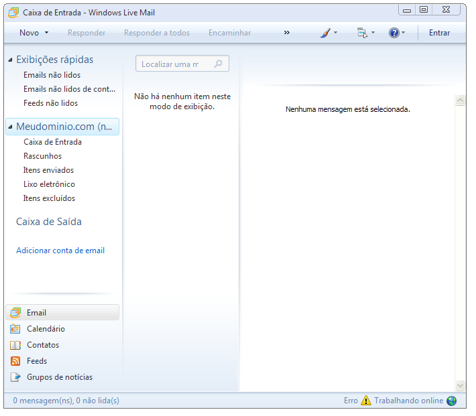Expand the Novo dropdown arrow
This screenshot has height=416, width=476.
point(46,32)
